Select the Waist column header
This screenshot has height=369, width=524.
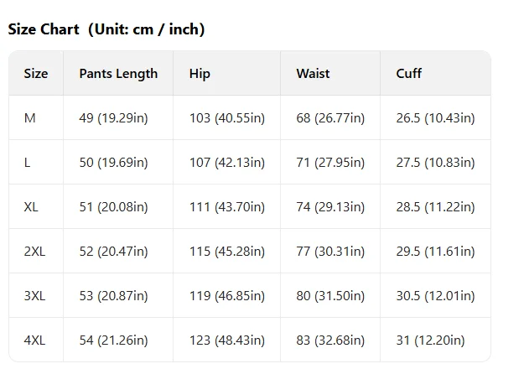coord(313,74)
